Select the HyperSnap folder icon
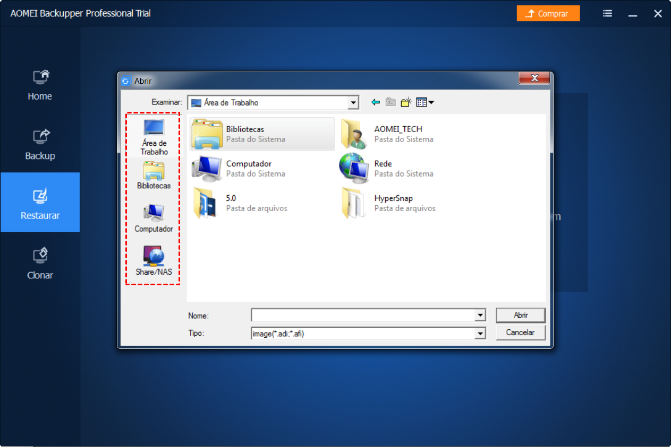The height and width of the screenshot is (447, 671). pos(354,203)
